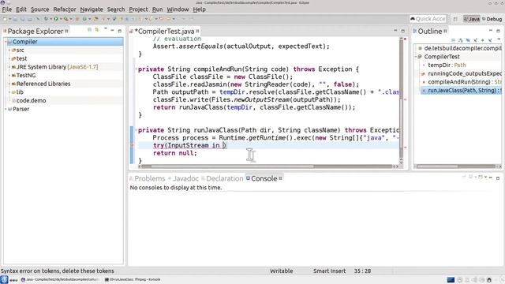Click the Display Selected Console icon
The height and width of the screenshot is (284, 505).
(x=470, y=177)
